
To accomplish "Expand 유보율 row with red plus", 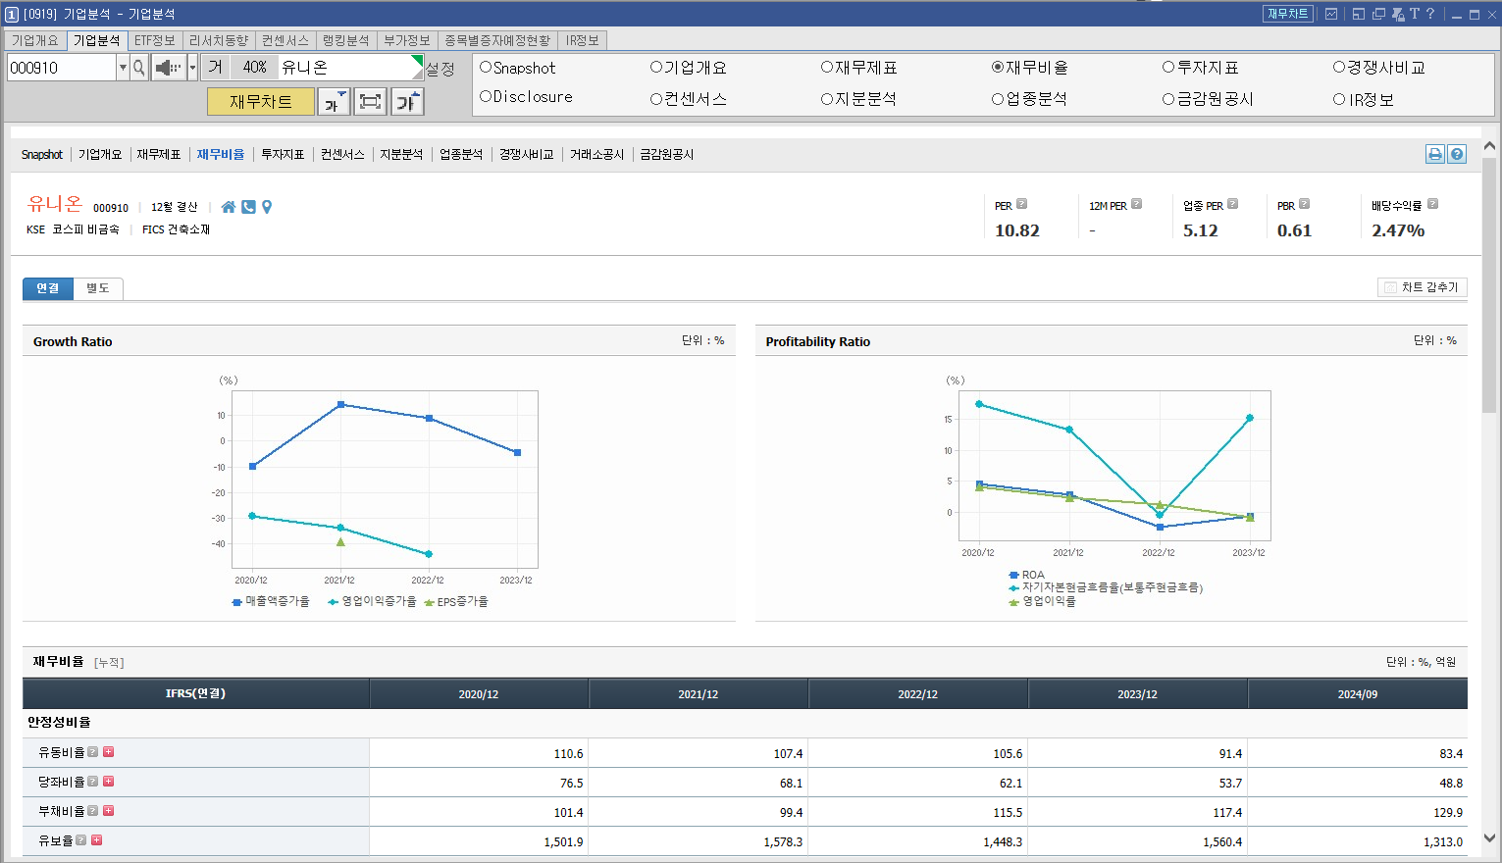I will tap(96, 840).
